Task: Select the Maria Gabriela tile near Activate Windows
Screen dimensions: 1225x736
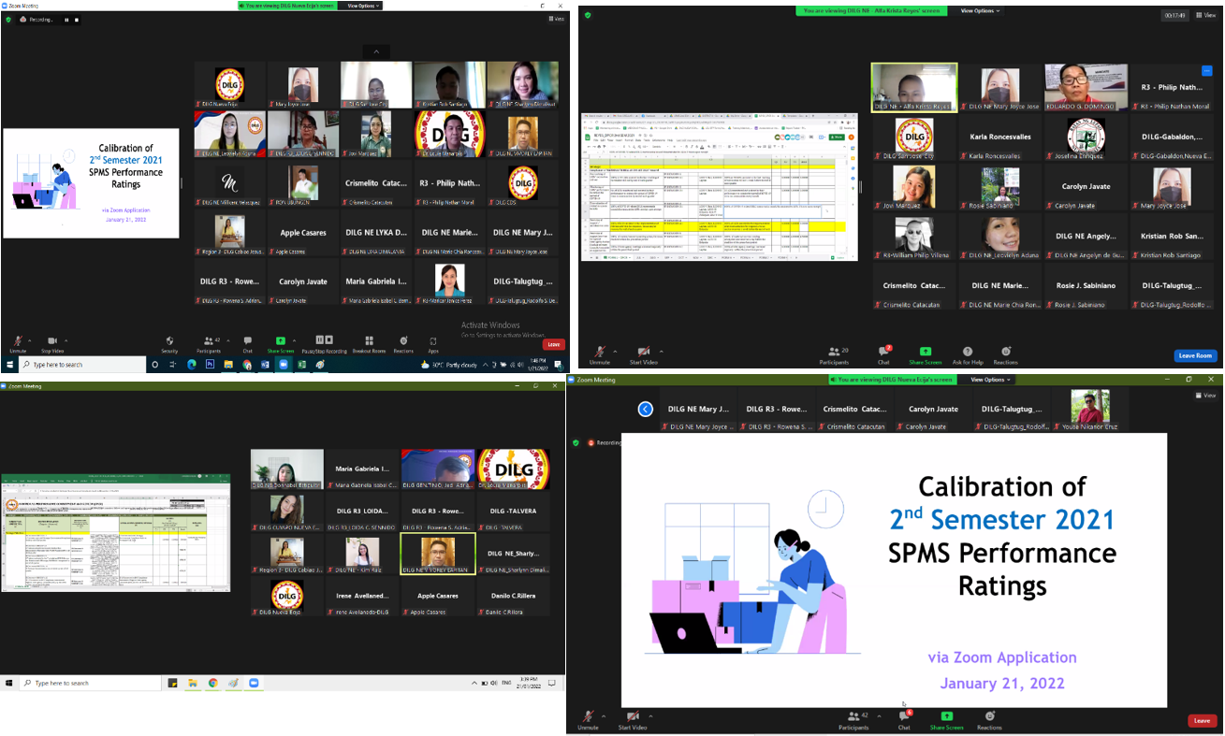Action: pyautogui.click(x=375, y=283)
